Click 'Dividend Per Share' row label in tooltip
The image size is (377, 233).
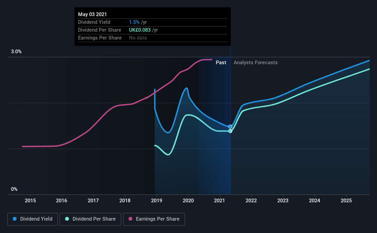pyautogui.click(x=100, y=30)
